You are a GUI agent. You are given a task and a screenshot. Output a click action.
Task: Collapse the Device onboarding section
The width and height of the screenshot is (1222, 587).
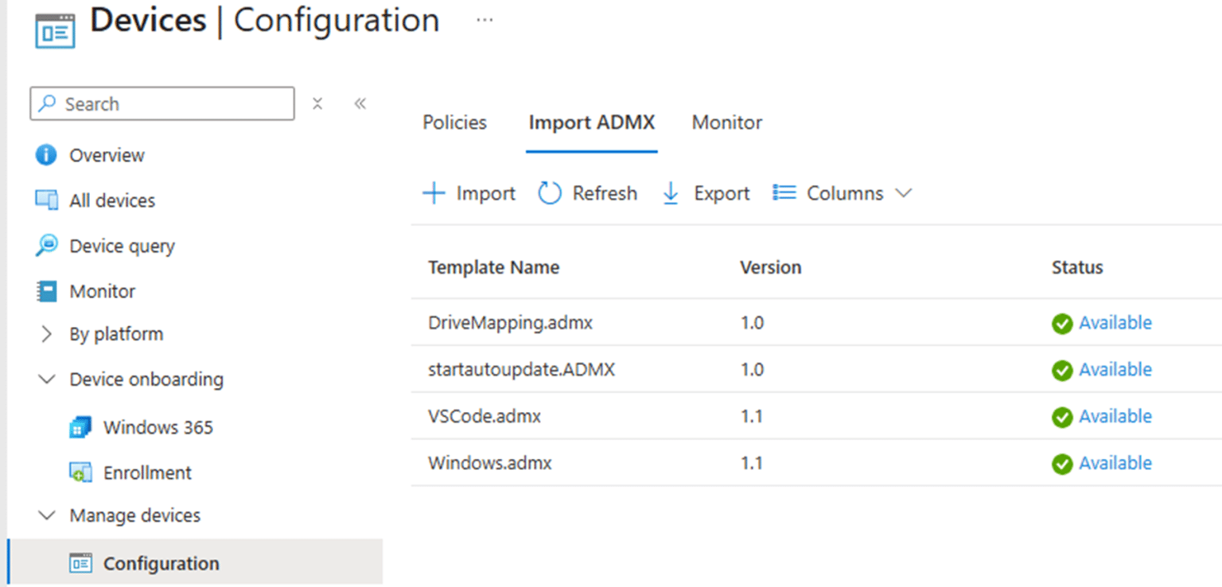point(47,379)
